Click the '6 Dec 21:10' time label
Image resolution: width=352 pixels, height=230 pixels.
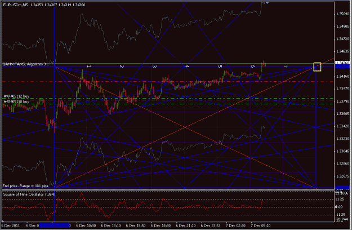[186, 225]
